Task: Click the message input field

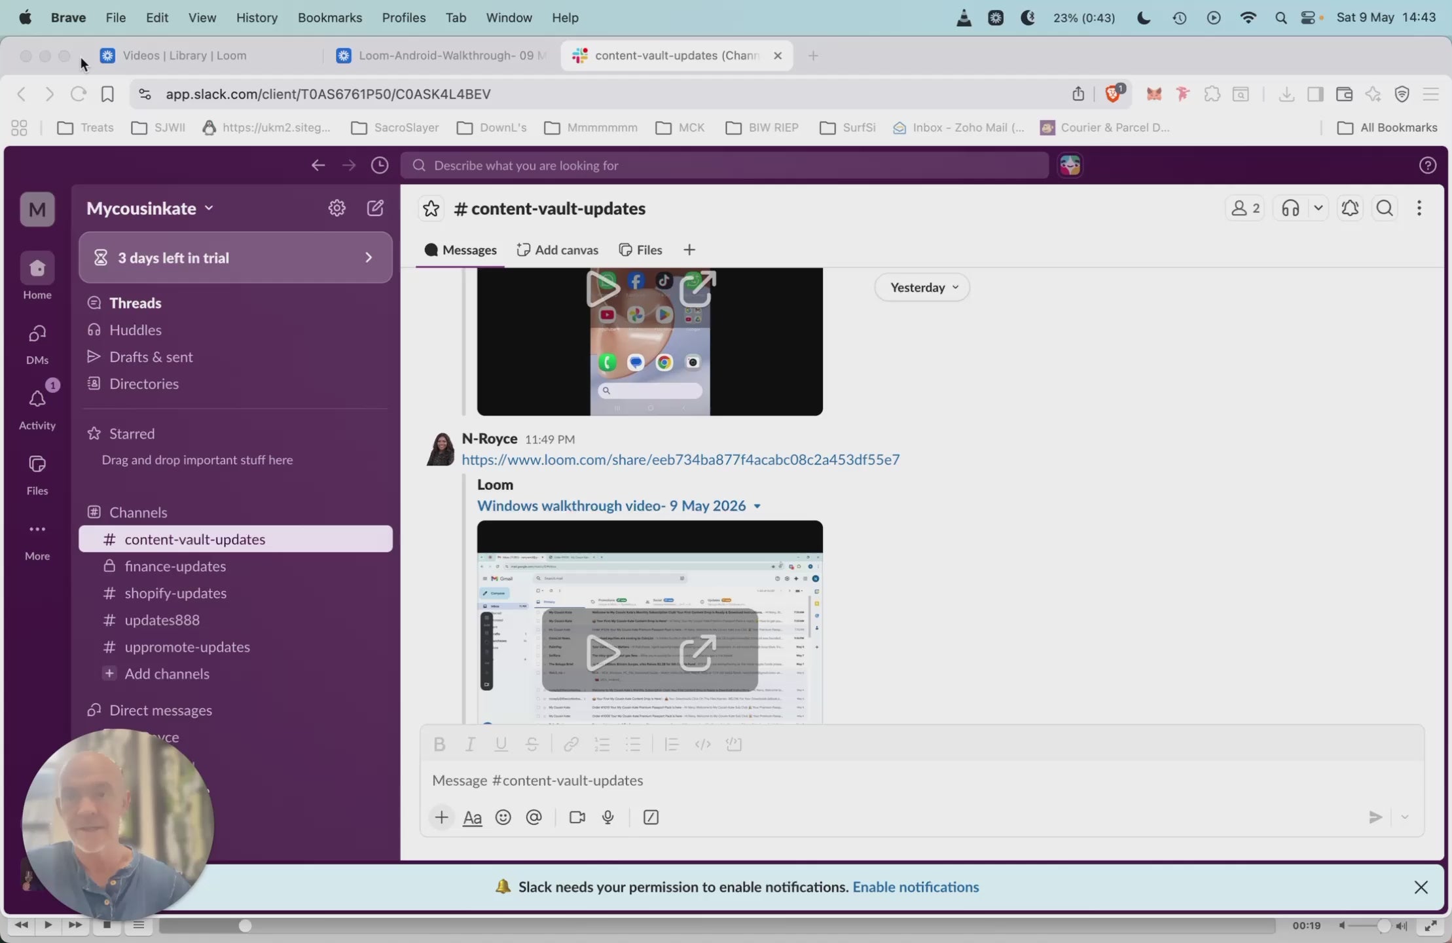Action: pos(922,781)
